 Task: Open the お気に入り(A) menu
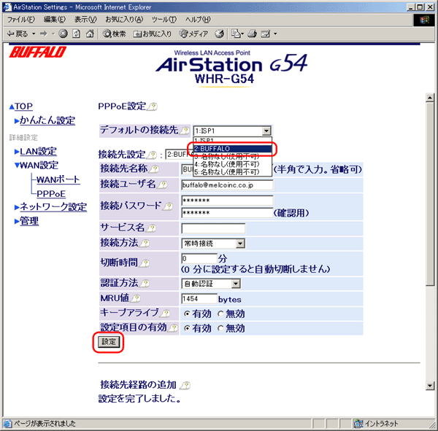point(124,20)
